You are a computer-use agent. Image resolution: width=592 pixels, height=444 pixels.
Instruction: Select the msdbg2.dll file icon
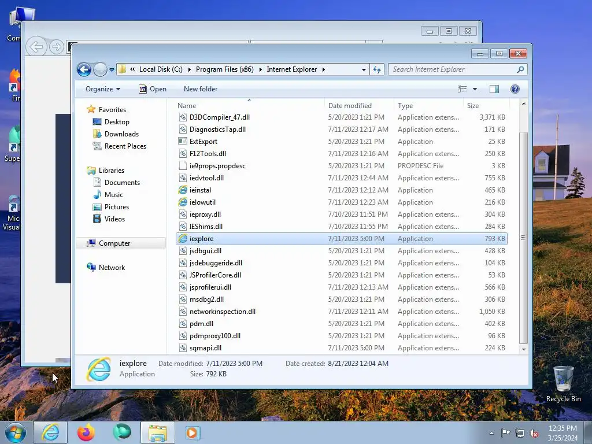tap(183, 299)
